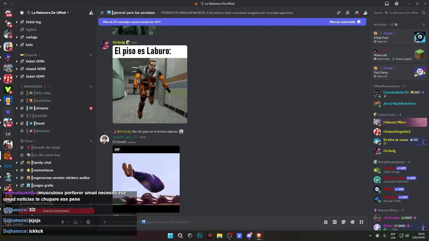
Task: Click Marcar como leído button
Action: tap(345, 22)
